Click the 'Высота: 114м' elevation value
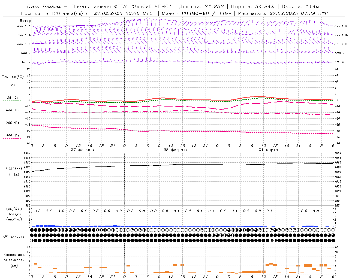This screenshot has height=279, width=349. 300,7
